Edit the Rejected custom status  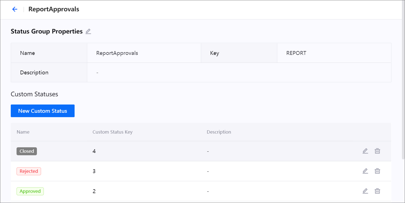pyautogui.click(x=365, y=171)
